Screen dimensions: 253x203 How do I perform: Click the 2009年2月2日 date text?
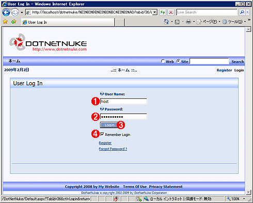[17, 70]
